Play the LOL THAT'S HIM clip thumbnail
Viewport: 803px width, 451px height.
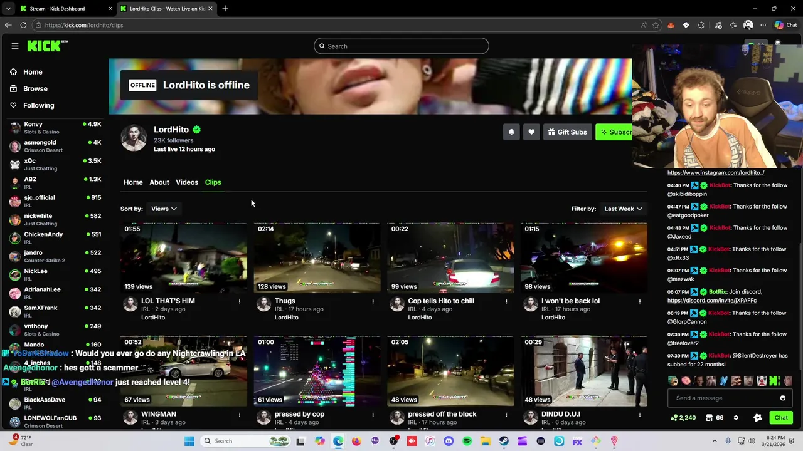[184, 257]
